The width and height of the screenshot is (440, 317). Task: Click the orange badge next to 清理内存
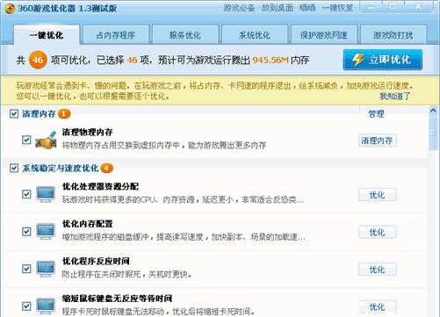(64, 114)
